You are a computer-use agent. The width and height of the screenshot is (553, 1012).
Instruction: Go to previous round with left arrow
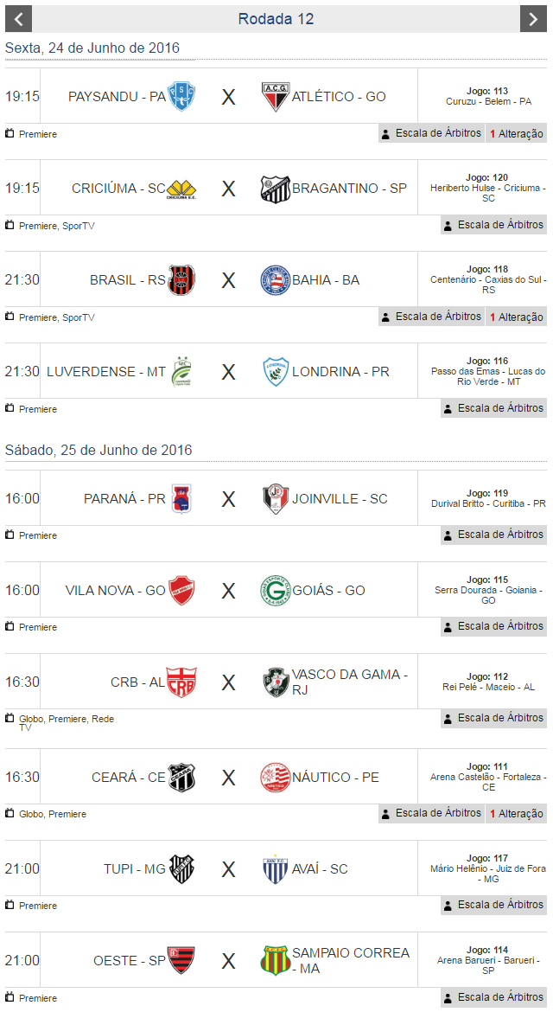coord(18,19)
